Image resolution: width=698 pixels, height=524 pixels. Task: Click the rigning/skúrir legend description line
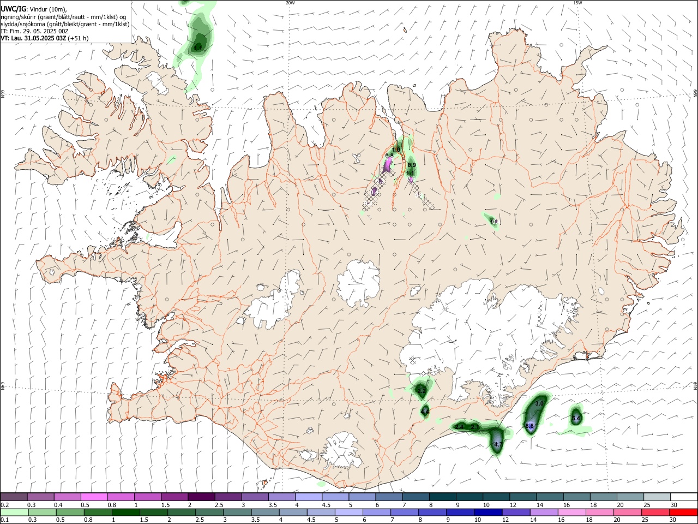(x=64, y=17)
